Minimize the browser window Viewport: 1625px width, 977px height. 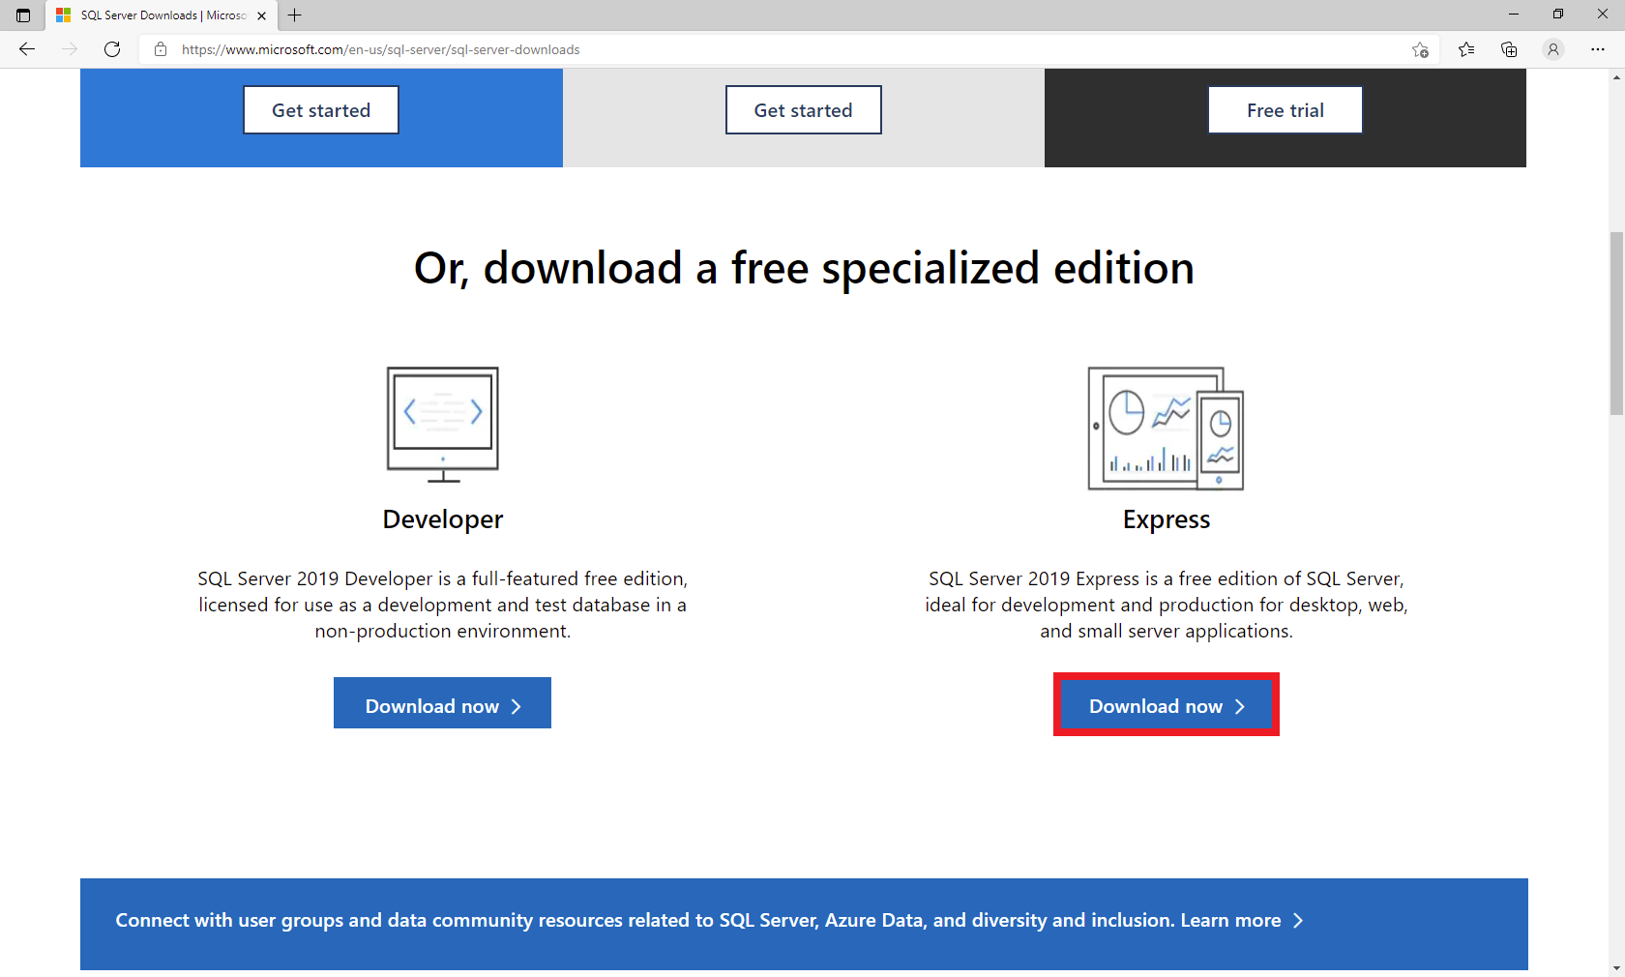(1514, 15)
